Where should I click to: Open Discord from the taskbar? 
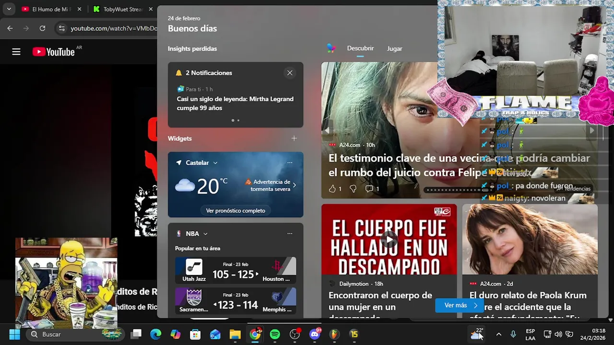(x=315, y=334)
